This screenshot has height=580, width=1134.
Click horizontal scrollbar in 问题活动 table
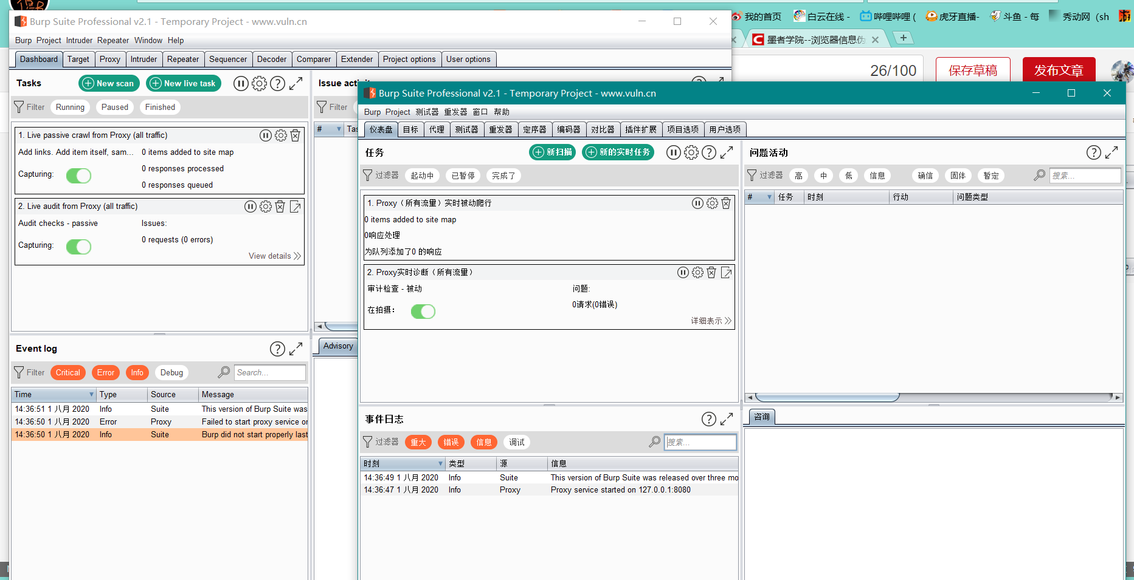(827, 397)
